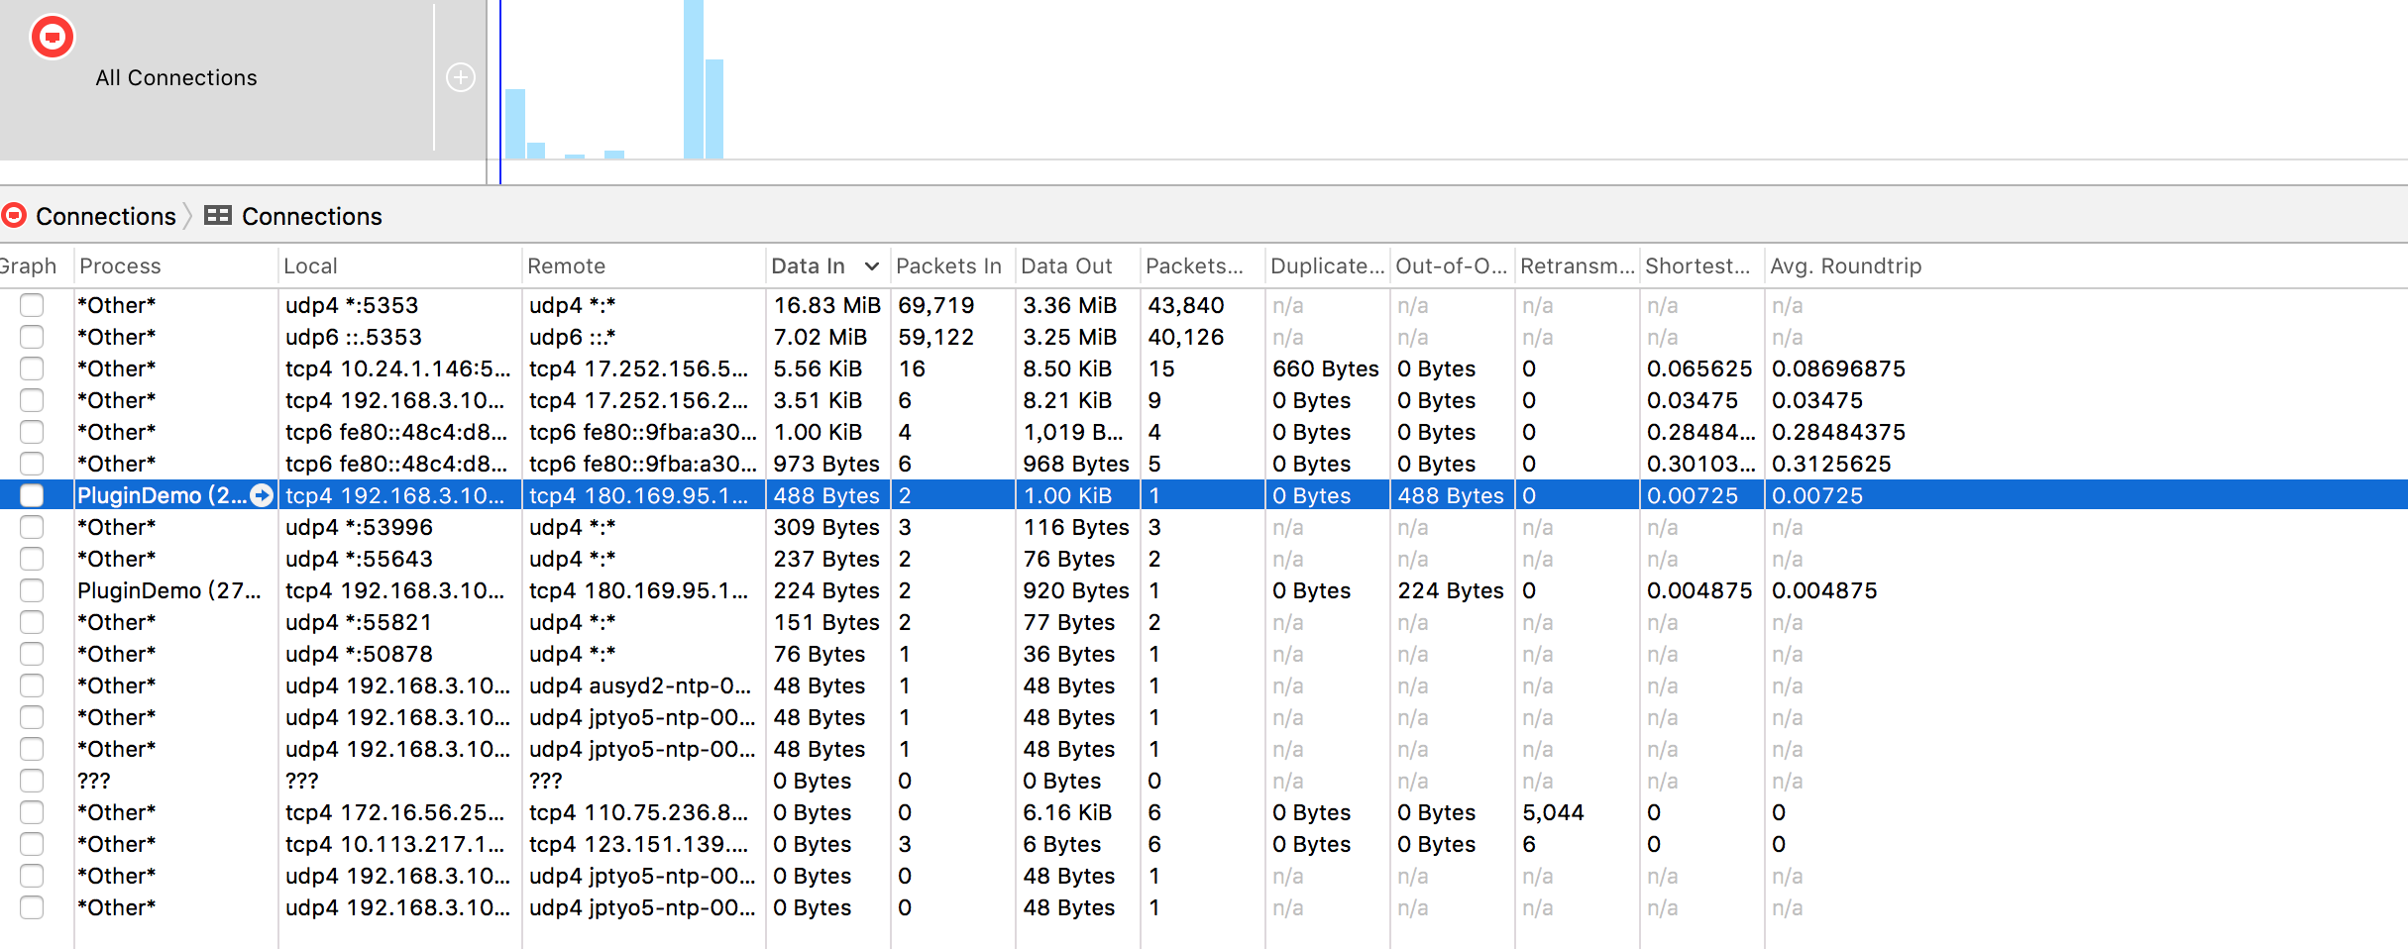Check graph box for the ??? process row
2408x949 pixels.
32,781
